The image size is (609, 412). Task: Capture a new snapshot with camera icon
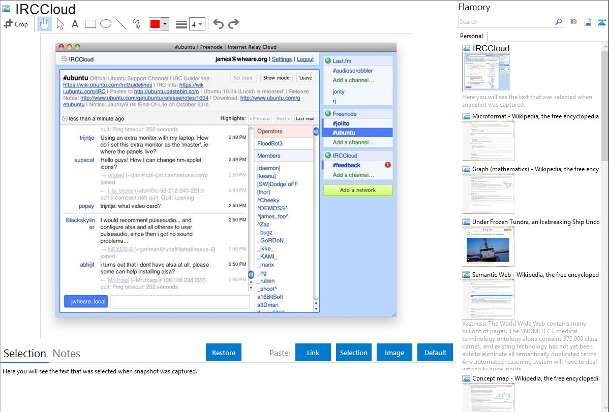tap(573, 22)
